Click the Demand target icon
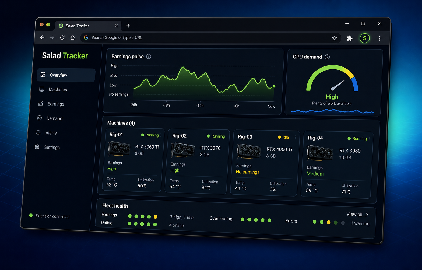 (39, 118)
